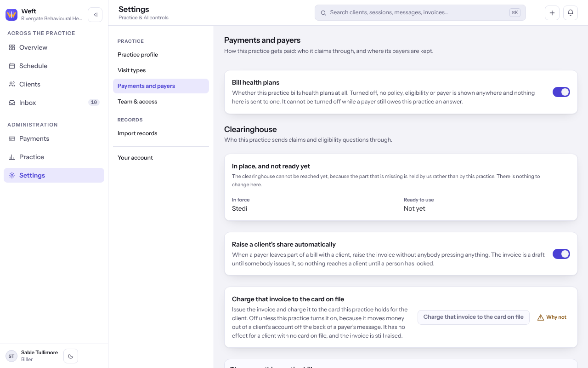Viewport: 588px width, 368px height.
Task: Click the Clearinghouse section heading
Action: [250, 129]
